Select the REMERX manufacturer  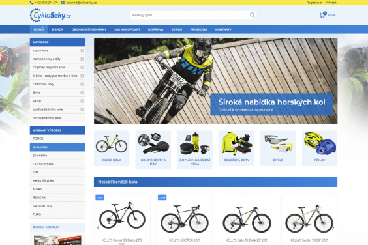pyautogui.click(x=57, y=197)
